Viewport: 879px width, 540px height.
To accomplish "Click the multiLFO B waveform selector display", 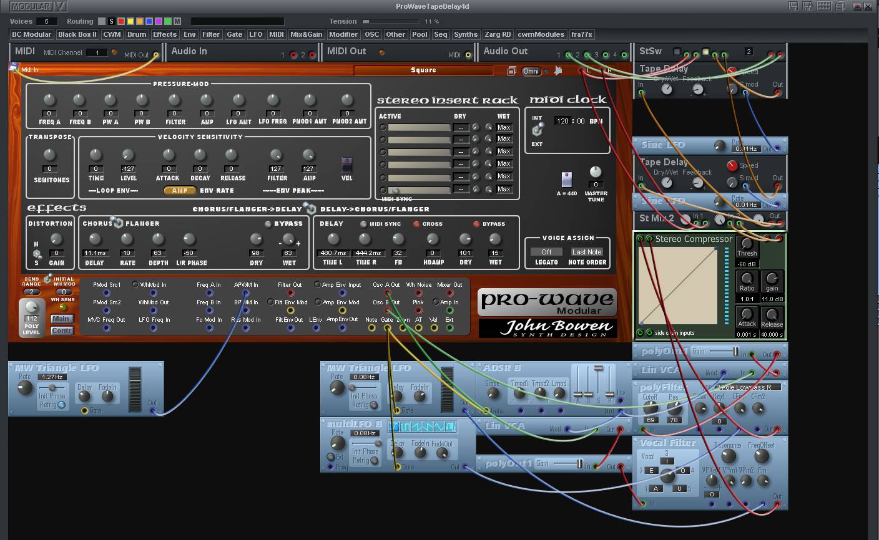I will [422, 427].
